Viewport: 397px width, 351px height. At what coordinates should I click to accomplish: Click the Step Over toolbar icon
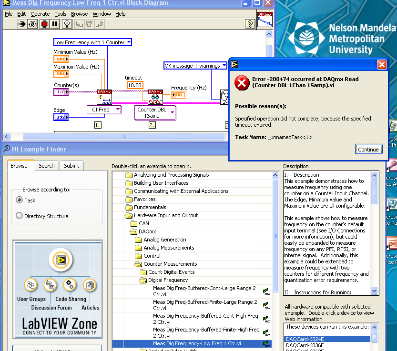click(89, 25)
